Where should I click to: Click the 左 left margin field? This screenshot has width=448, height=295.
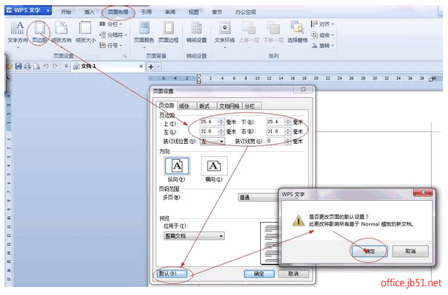[209, 131]
